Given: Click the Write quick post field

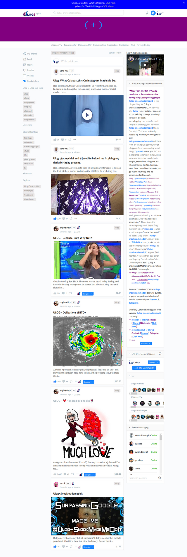Looking at the screenshot, I should 87,61.
